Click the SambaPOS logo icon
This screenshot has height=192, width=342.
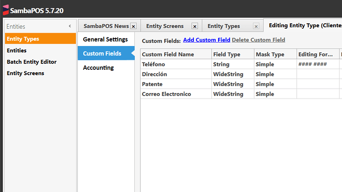(x=5, y=10)
